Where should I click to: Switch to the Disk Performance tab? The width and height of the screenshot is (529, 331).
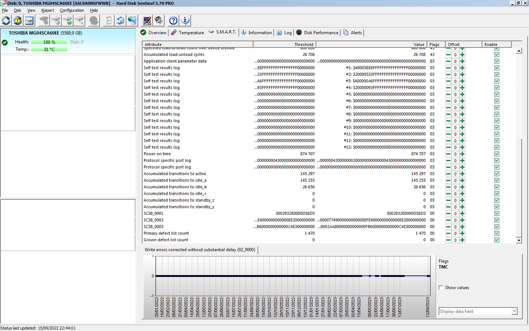(317, 33)
